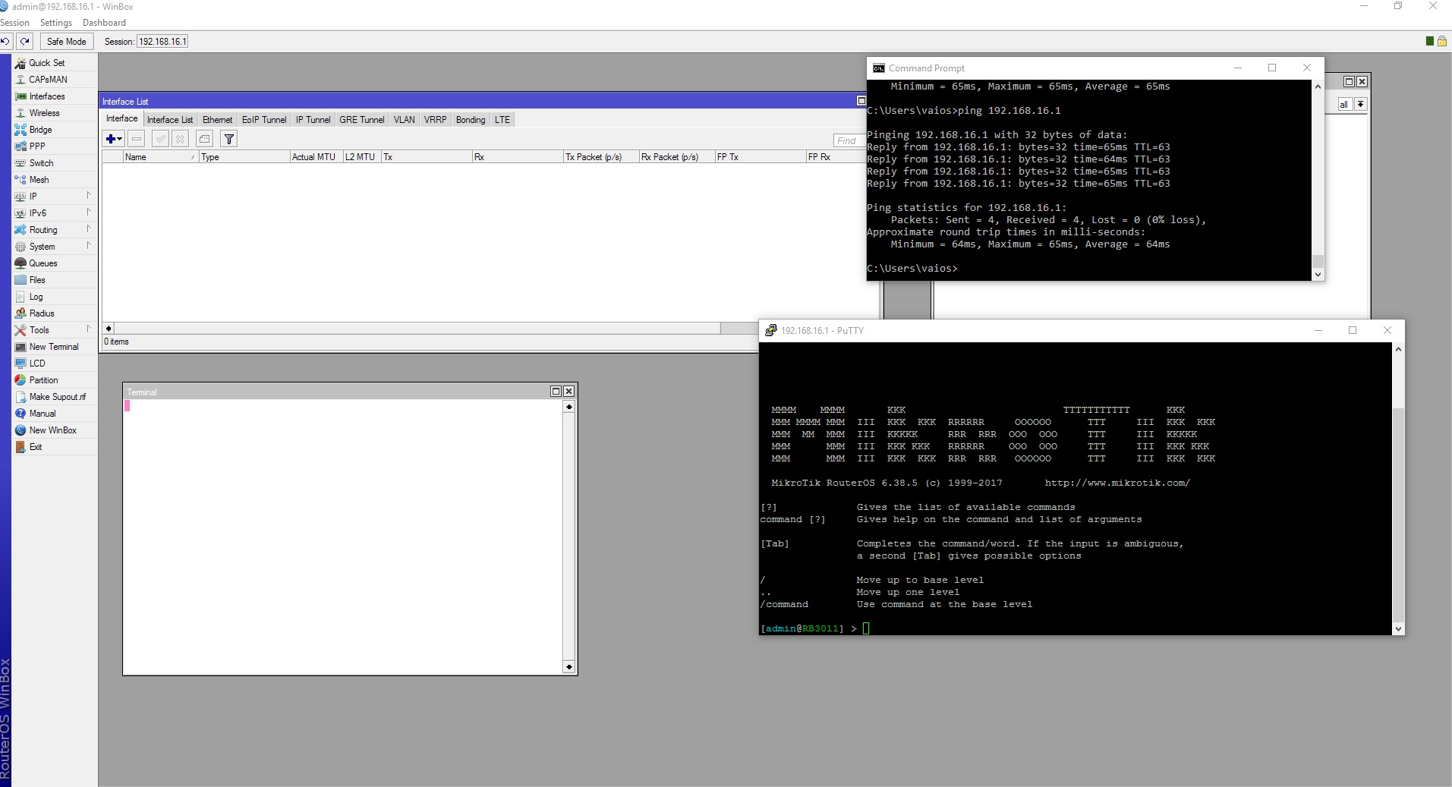The height and width of the screenshot is (787, 1452).
Task: Switch to the Interface tab
Action: coord(122,119)
